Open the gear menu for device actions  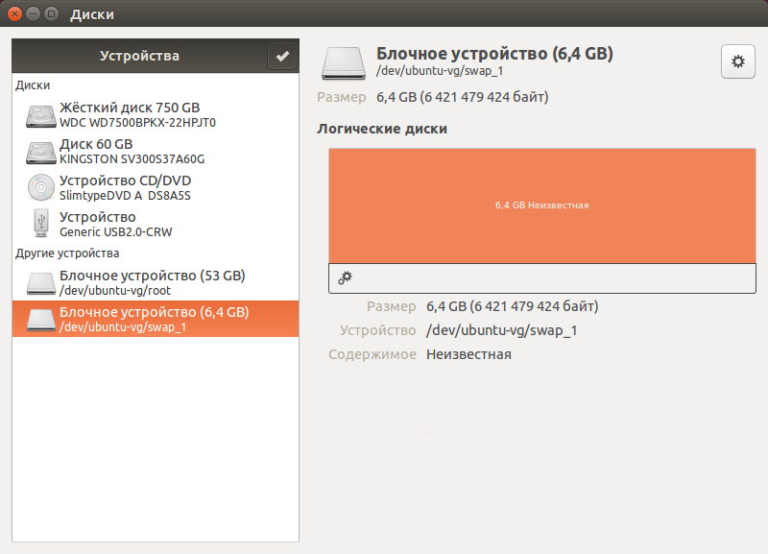tap(737, 61)
